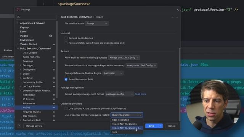This screenshot has height=137, width=244.
Task: Click the layer icon beside dotMemory Profiler
Action: pyautogui.click(x=54, y=82)
